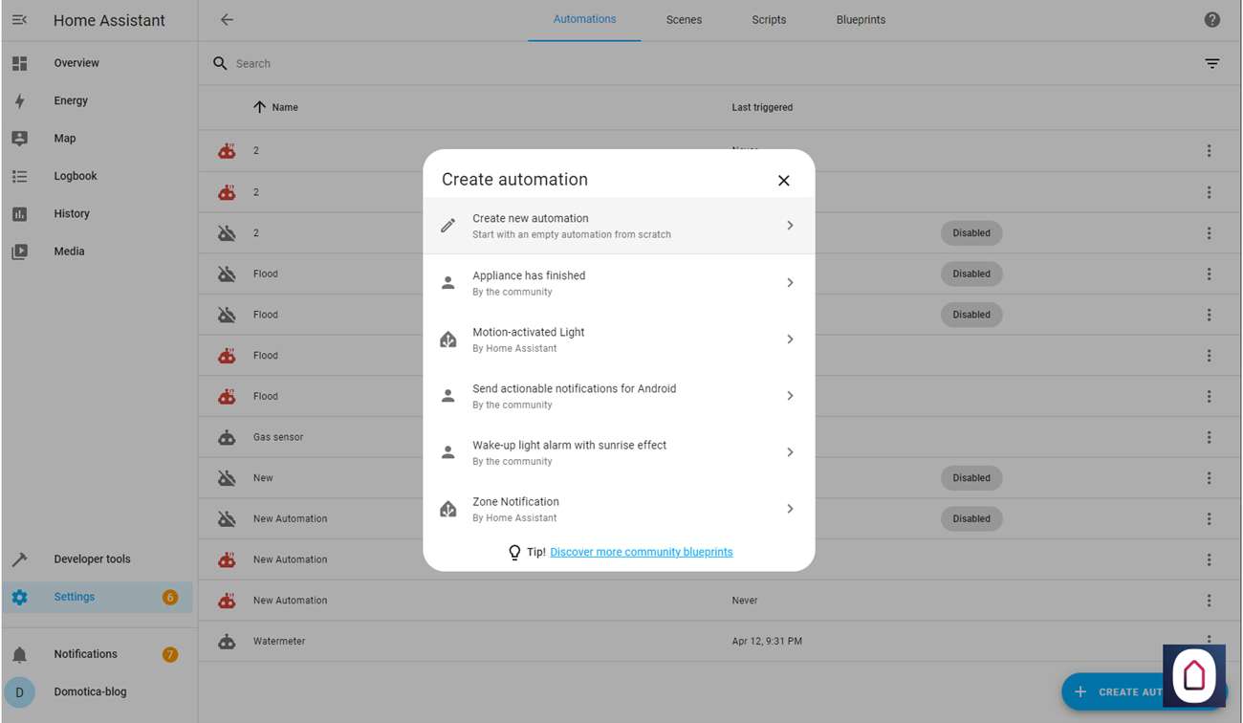Switch to the Scenes tab

684,20
